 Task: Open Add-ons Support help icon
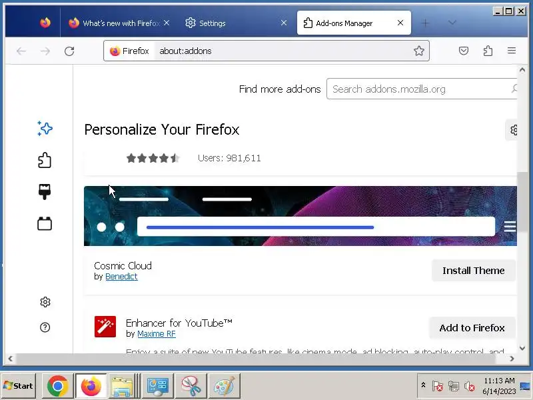[x=45, y=327]
